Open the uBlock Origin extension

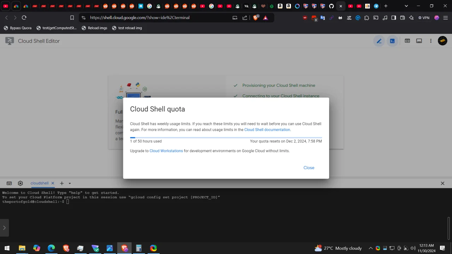click(x=305, y=18)
